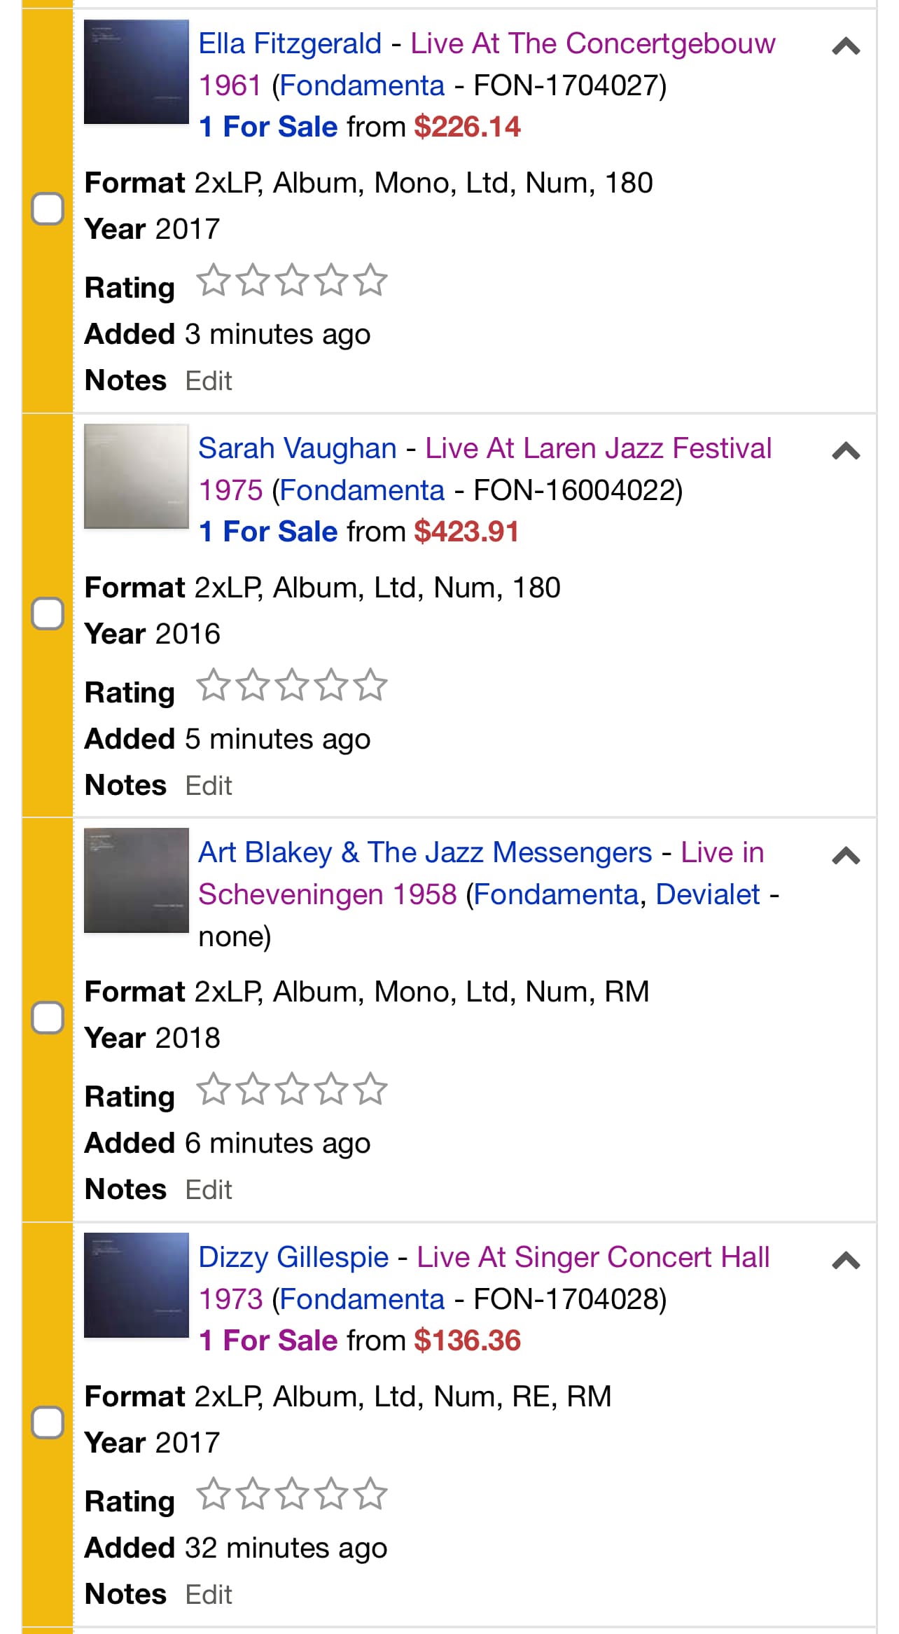
Task: View the $136.36 for-sale listing
Action: pos(467,1341)
